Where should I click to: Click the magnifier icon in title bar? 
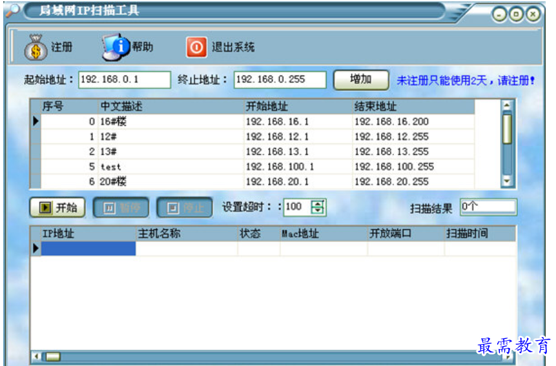coord(12,10)
